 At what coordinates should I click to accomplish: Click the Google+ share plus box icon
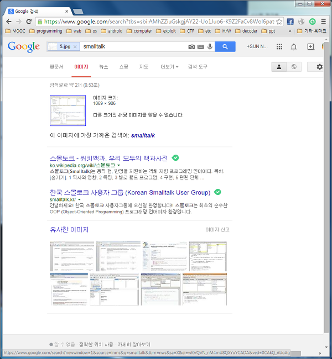pyautogui.click(x=310, y=47)
